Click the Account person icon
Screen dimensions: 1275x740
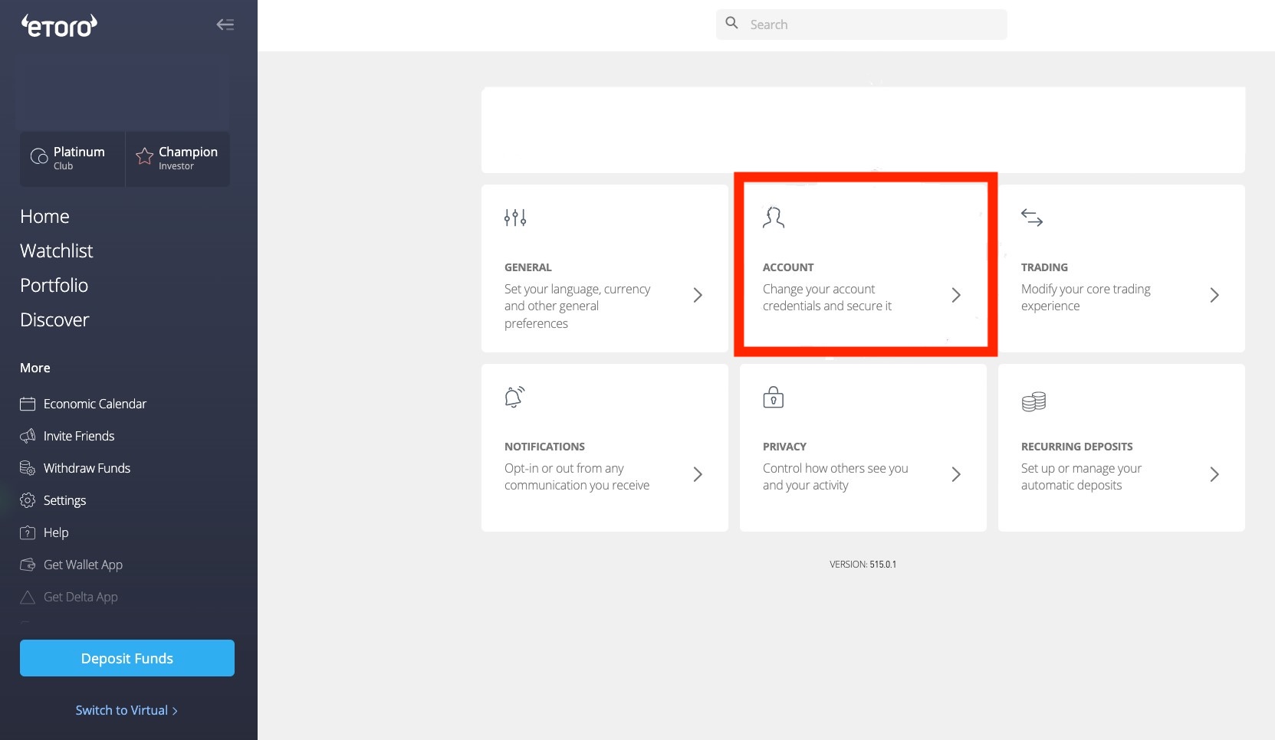pos(774,218)
